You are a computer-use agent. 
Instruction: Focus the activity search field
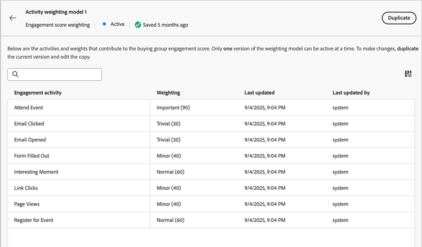[59, 74]
